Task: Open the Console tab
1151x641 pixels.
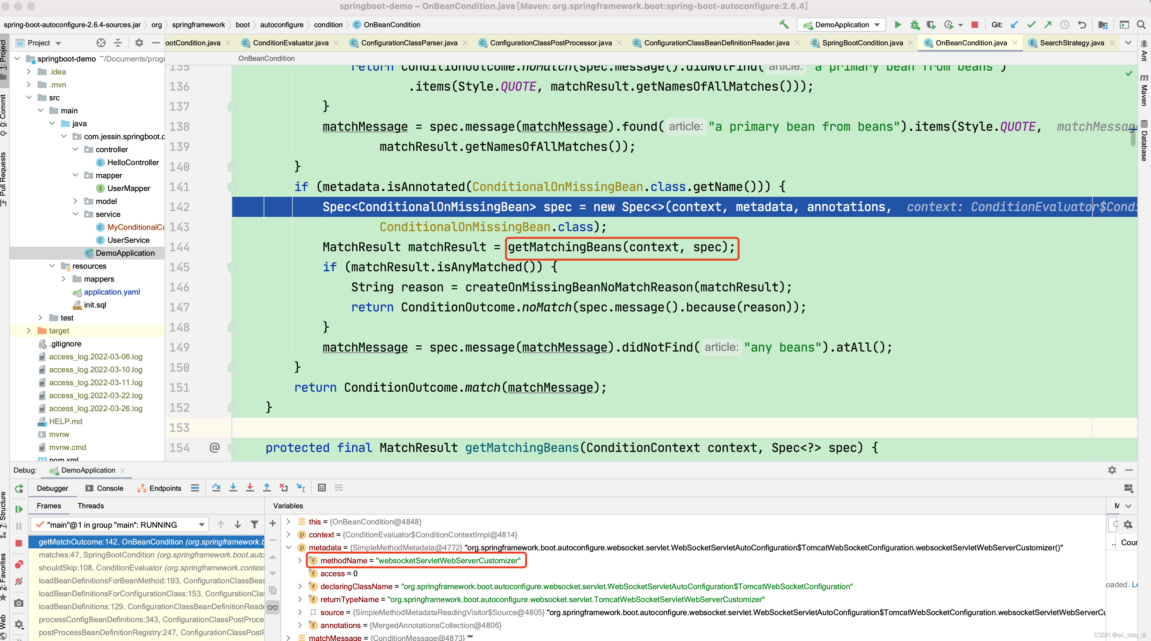Action: (104, 488)
